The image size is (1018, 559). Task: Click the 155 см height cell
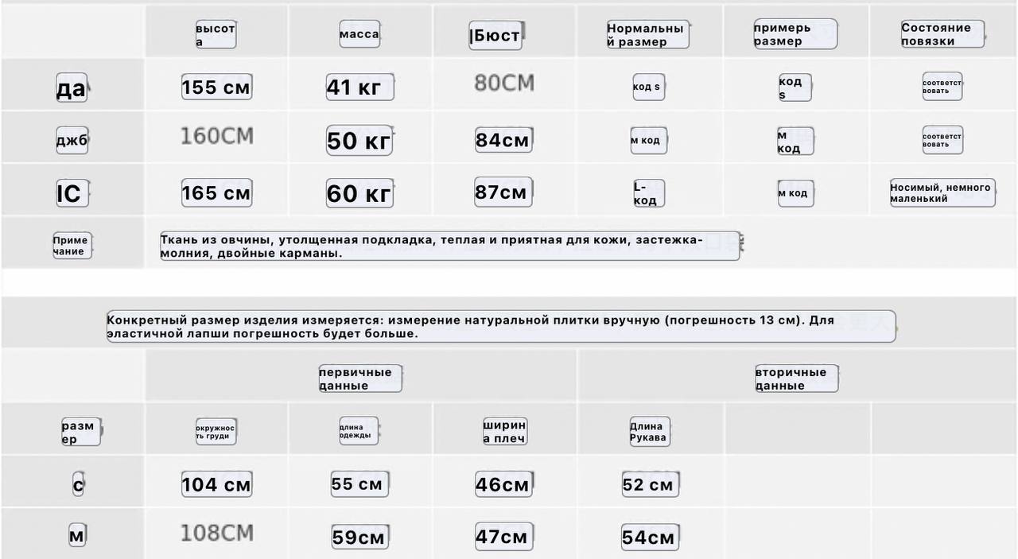[x=216, y=87]
